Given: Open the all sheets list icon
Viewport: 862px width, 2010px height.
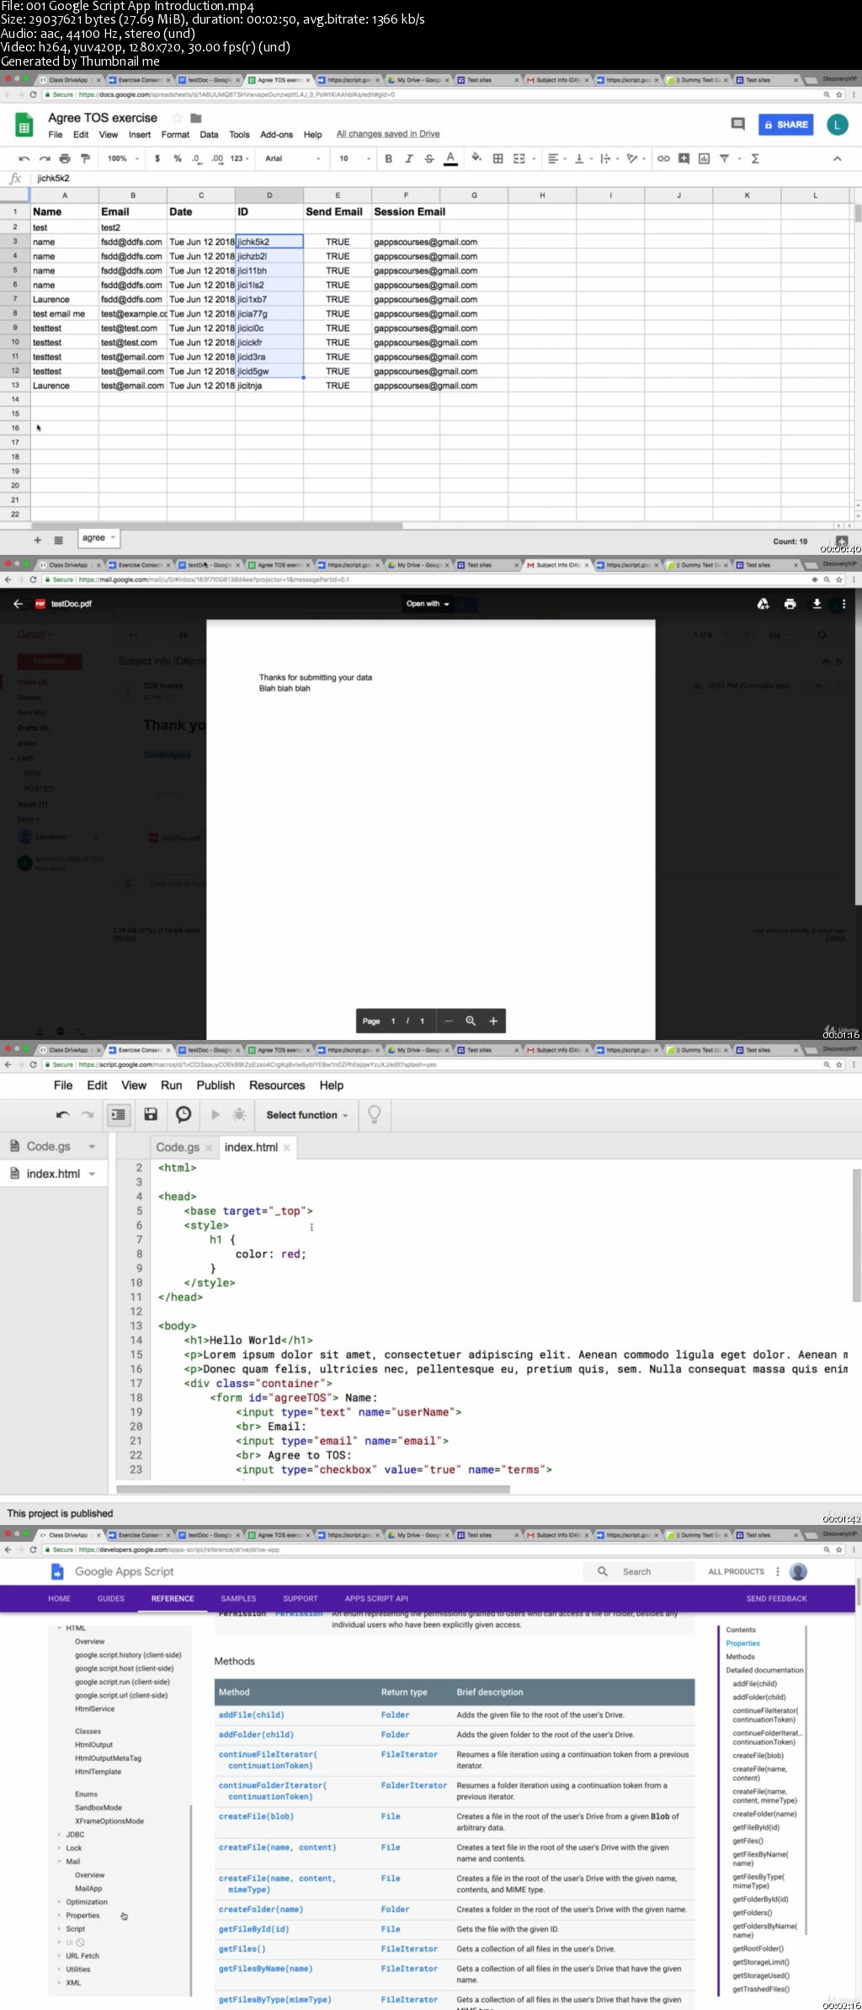Looking at the screenshot, I should point(58,540).
